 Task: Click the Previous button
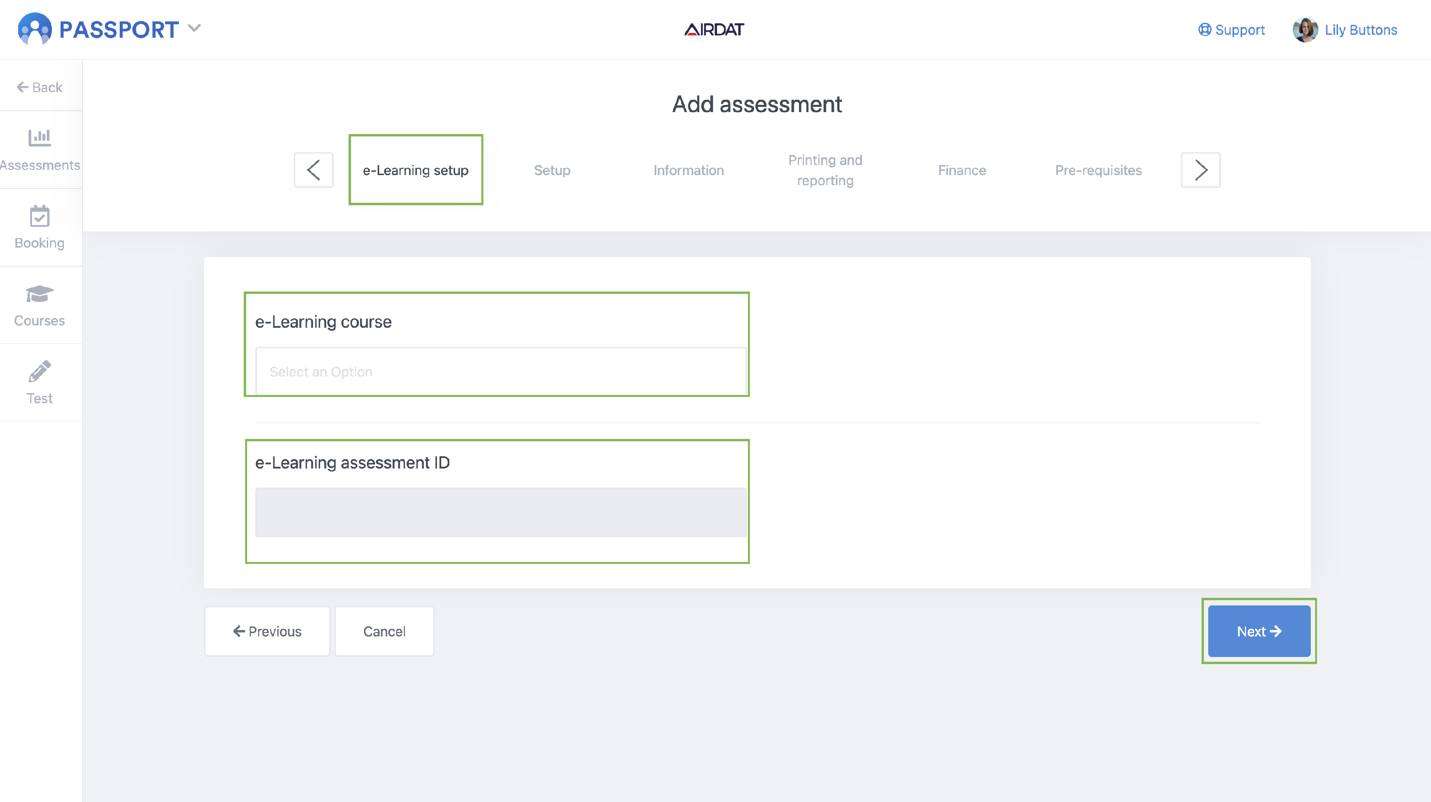click(x=267, y=631)
